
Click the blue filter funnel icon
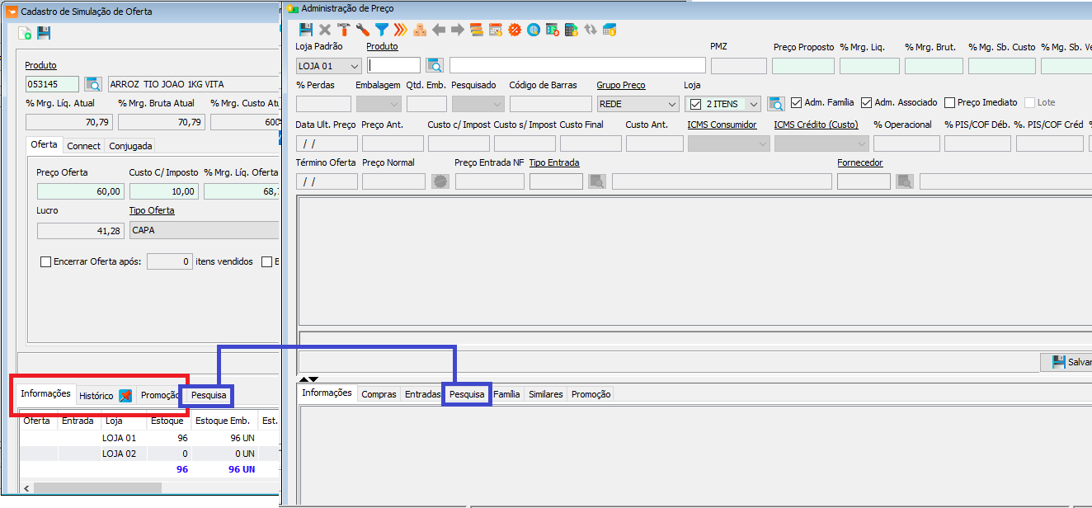click(x=382, y=30)
